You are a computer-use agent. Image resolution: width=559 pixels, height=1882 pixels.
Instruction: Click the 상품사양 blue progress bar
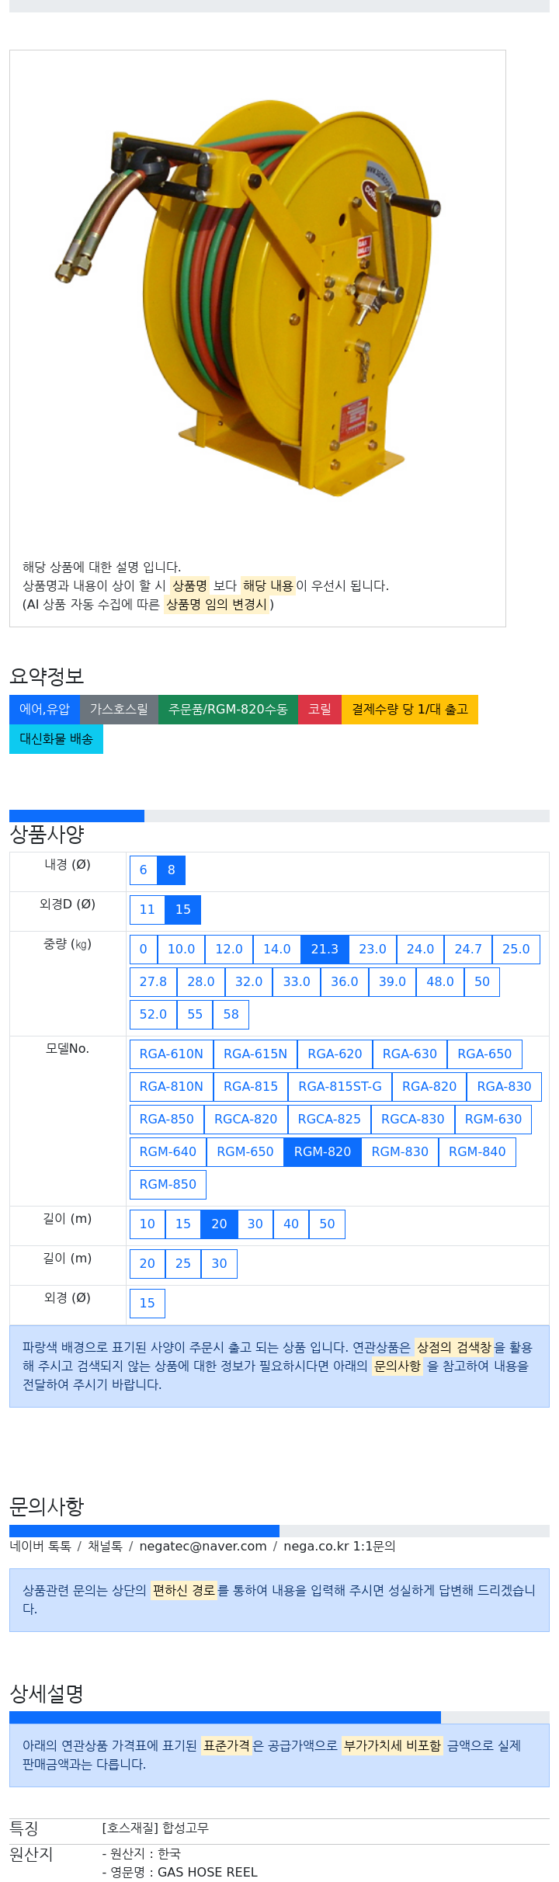[77, 815]
